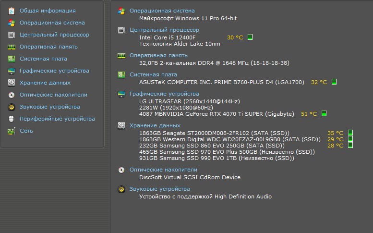Click network card icon beside Сеть
The height and width of the screenshot is (233, 373).
pyautogui.click(x=12, y=131)
